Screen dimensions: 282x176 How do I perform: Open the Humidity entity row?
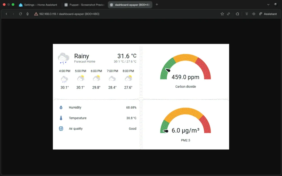98,108
